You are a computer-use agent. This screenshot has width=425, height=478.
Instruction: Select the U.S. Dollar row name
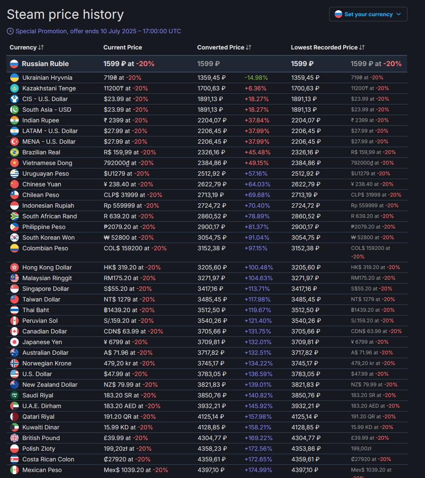37,374
